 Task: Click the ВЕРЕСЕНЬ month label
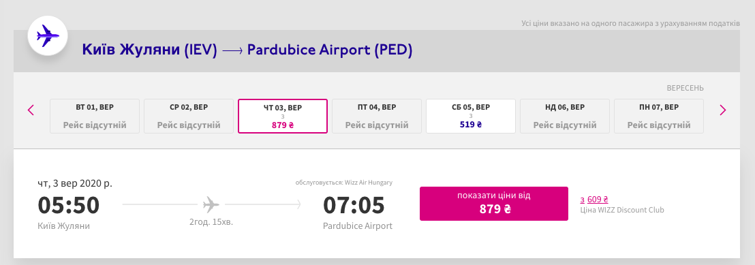click(x=685, y=88)
